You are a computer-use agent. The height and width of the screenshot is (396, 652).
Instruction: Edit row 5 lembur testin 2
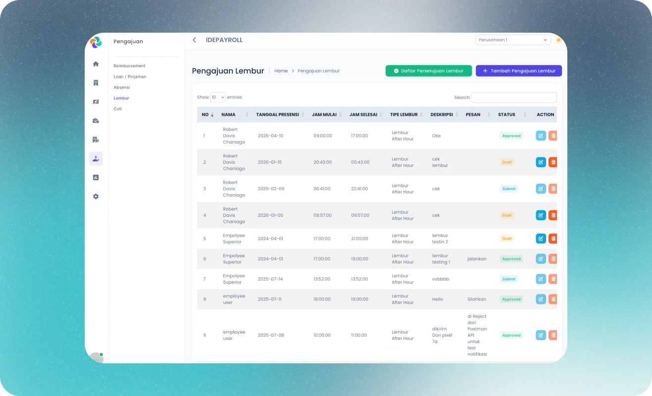[x=541, y=239]
